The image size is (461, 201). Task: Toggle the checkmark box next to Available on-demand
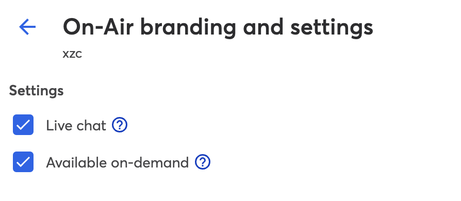pyautogui.click(x=23, y=162)
